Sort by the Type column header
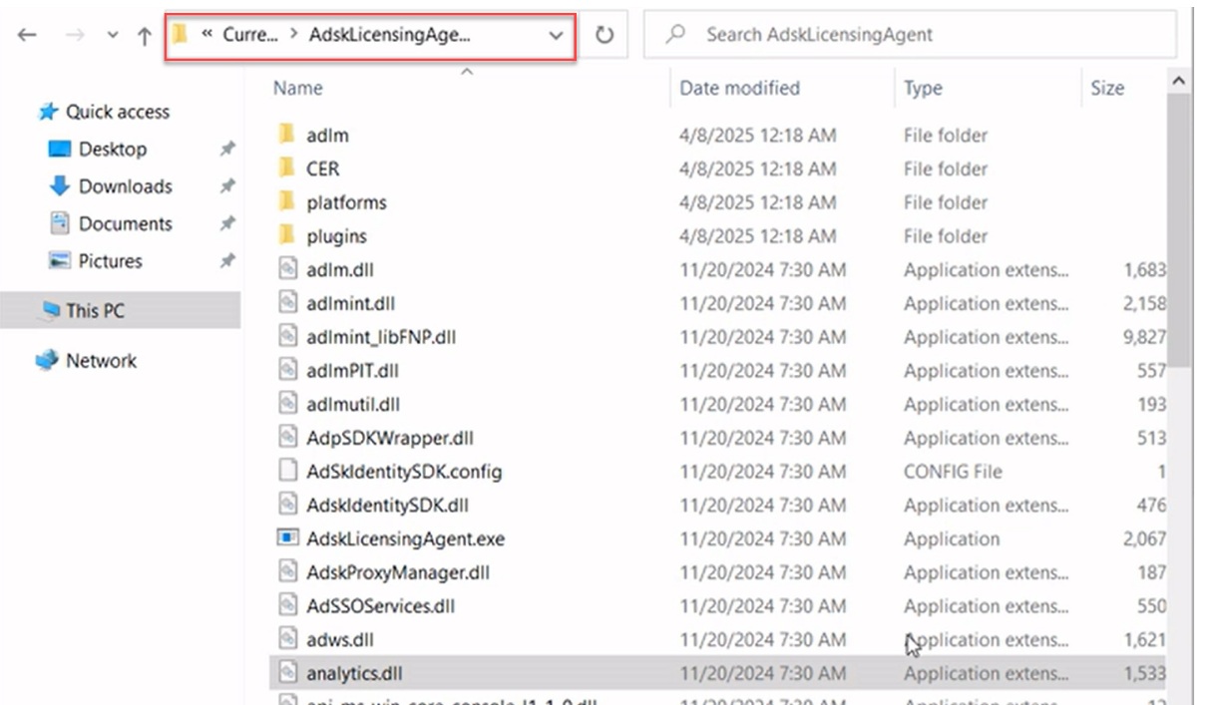This screenshot has height=705, width=1213. [923, 88]
